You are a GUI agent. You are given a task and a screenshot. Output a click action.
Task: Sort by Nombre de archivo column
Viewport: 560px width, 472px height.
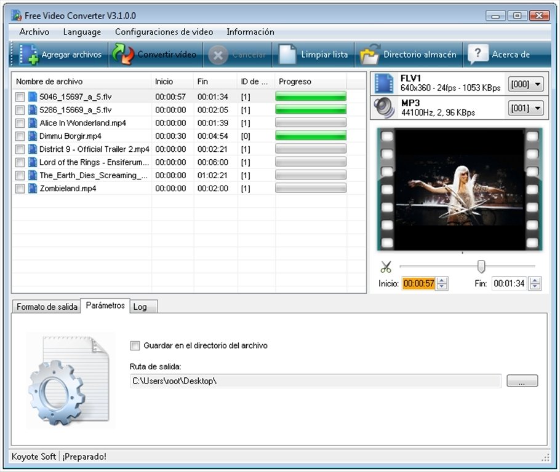tap(82, 82)
